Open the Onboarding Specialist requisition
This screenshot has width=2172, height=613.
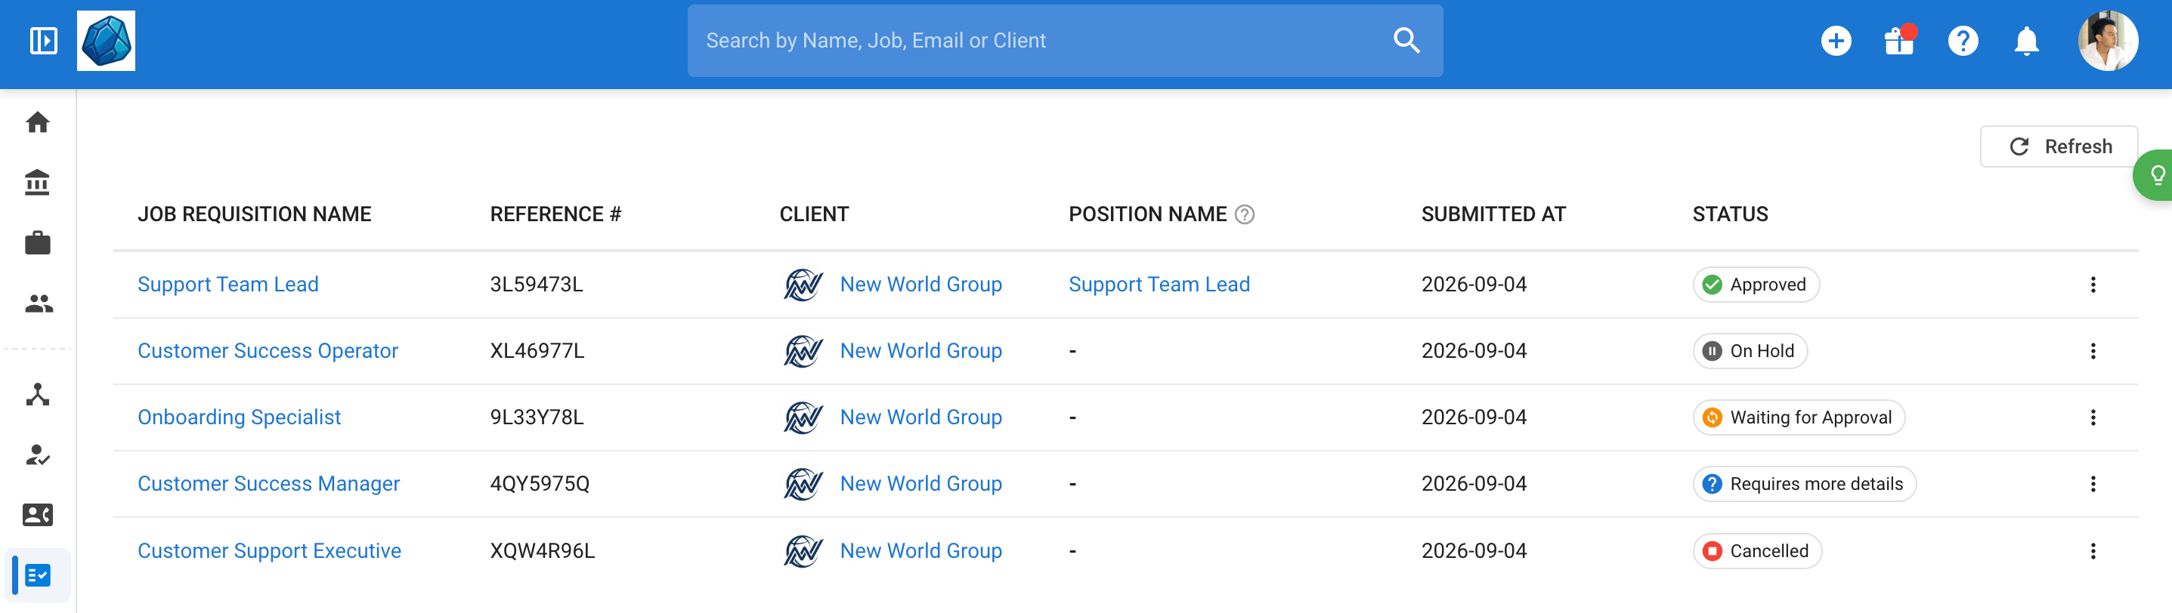(x=239, y=417)
